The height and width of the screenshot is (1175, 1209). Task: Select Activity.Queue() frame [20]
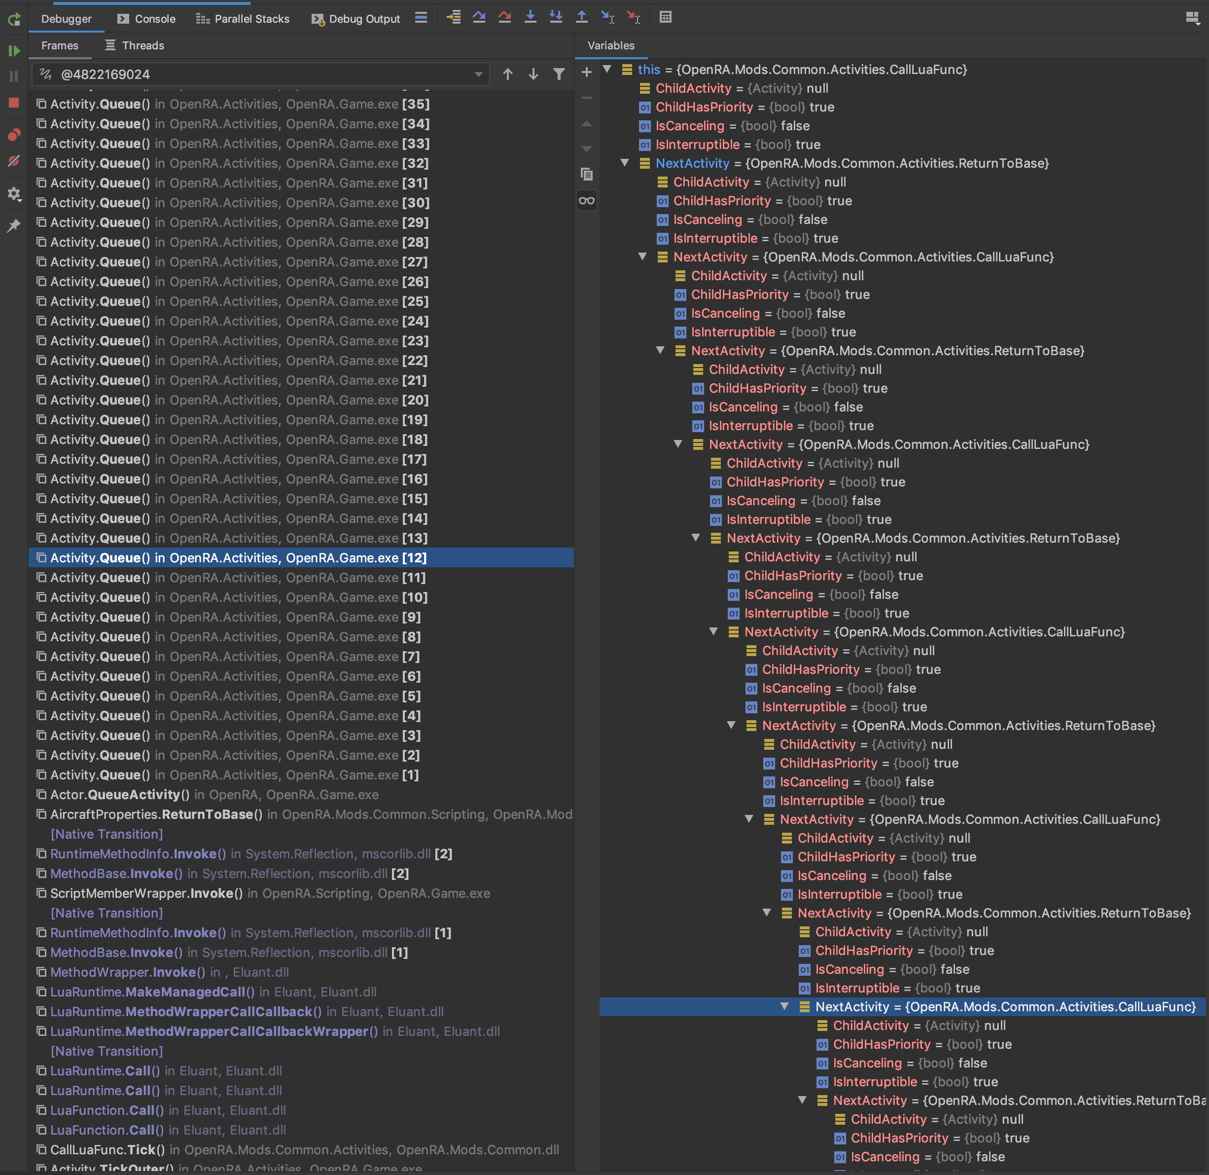[x=239, y=400]
